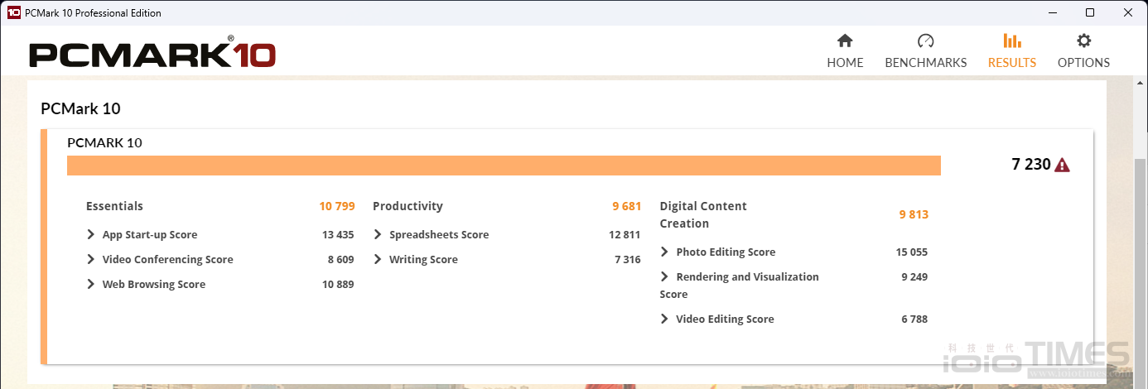Click the BENCHMARKS gauge icon

(x=925, y=41)
